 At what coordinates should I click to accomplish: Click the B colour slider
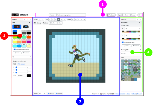click(21, 73)
